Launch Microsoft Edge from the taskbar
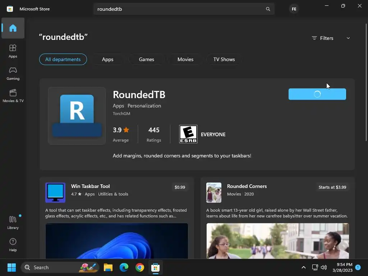 124,267
